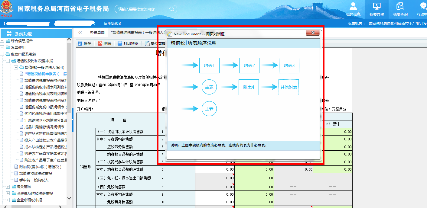Click the 删除 delete toolbar button
Viewport: 427px width, 208px height.
[x=104, y=43]
